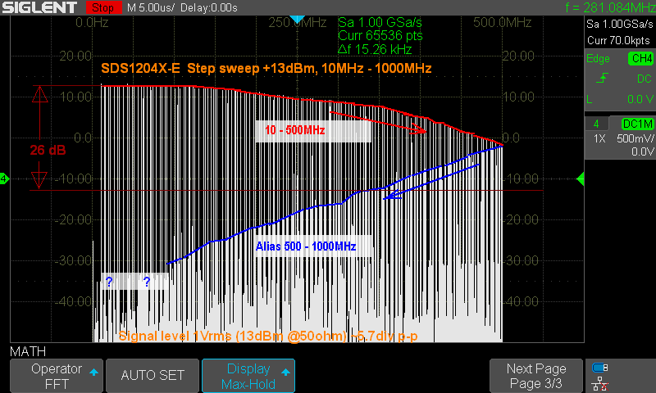Screen dimensions: 656x393
Task: Open the Operator FFT menu
Action: click(57, 376)
